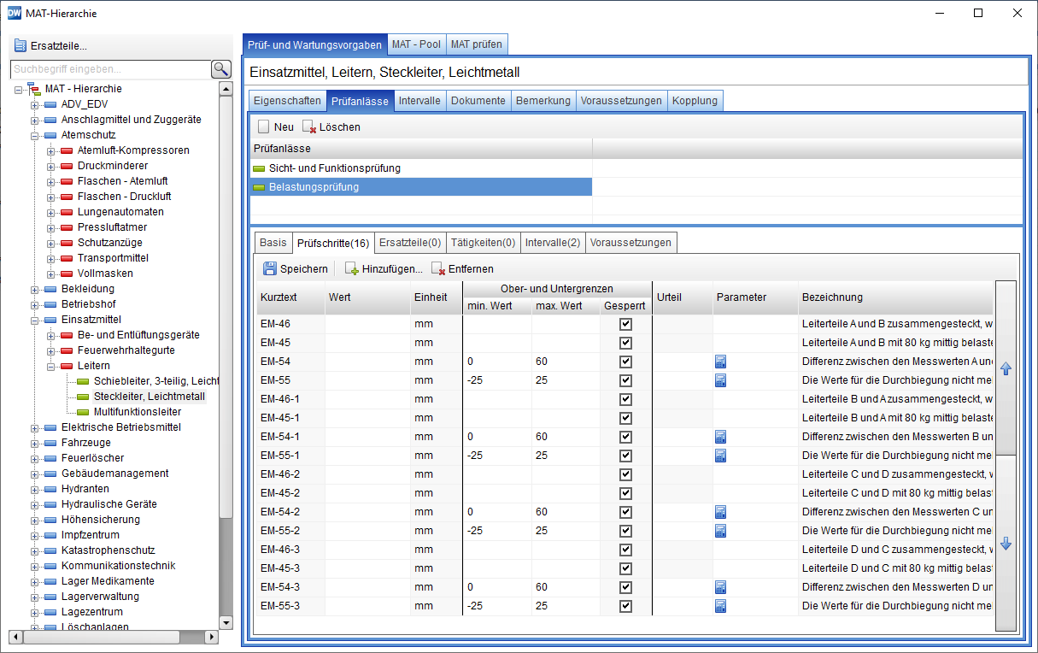Expand the Feuerwehrhaltegurte tree node
This screenshot has height=653, width=1038.
(50, 350)
